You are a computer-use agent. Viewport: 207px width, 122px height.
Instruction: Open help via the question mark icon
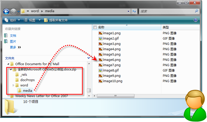[x=195, y=20]
